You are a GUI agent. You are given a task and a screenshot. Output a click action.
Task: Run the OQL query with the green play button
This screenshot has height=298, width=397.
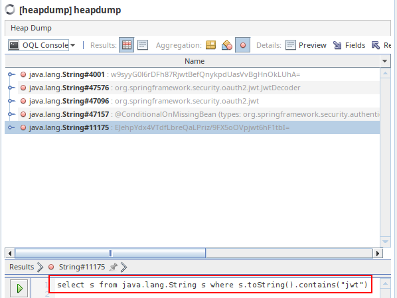[x=19, y=288]
